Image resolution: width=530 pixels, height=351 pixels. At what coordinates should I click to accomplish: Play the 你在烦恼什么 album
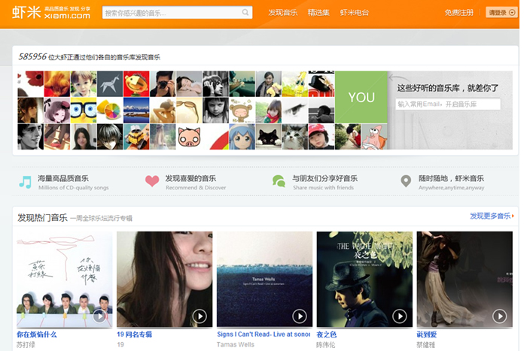(99, 316)
